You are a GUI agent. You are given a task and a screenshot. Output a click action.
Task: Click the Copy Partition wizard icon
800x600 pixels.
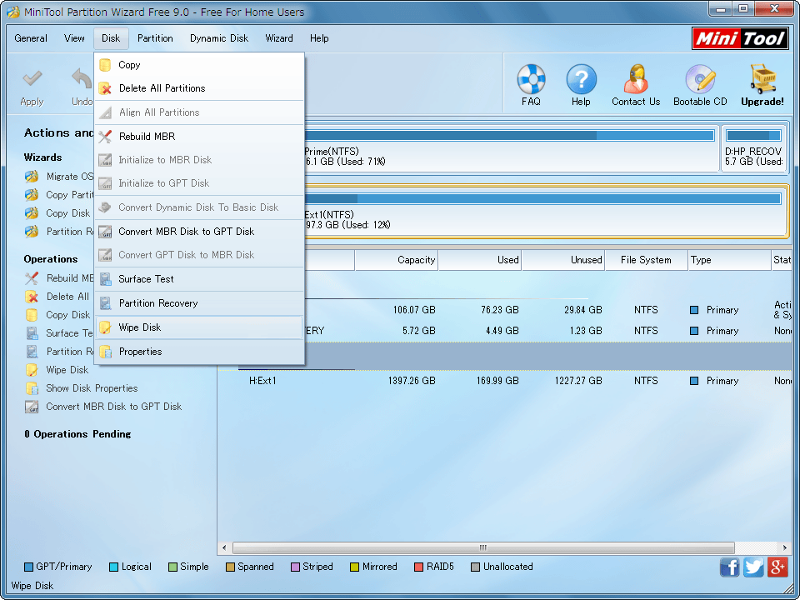(32, 195)
